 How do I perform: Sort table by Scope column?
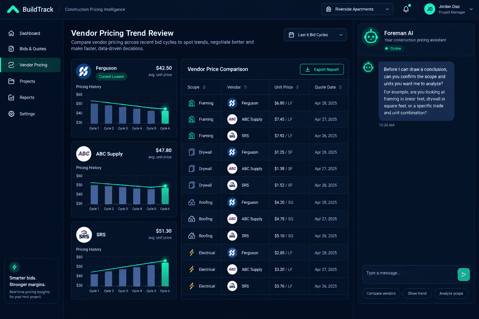coord(196,87)
